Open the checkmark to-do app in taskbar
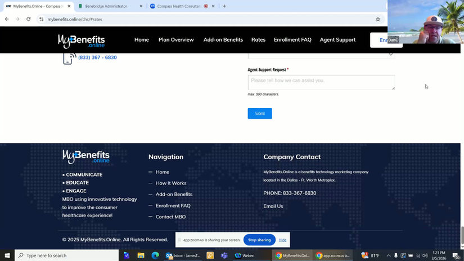 click(x=127, y=255)
